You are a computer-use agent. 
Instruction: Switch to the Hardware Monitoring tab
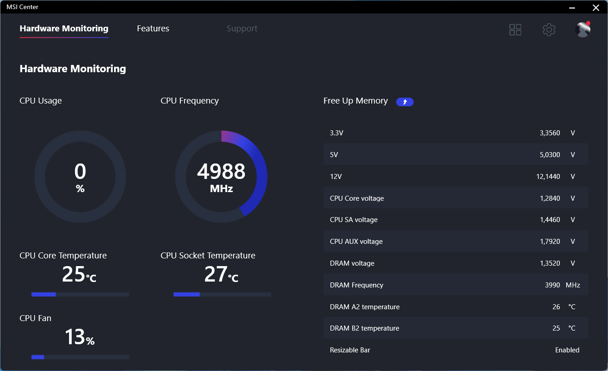pyautogui.click(x=64, y=29)
